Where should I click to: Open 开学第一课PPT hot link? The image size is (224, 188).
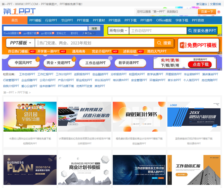48,51
